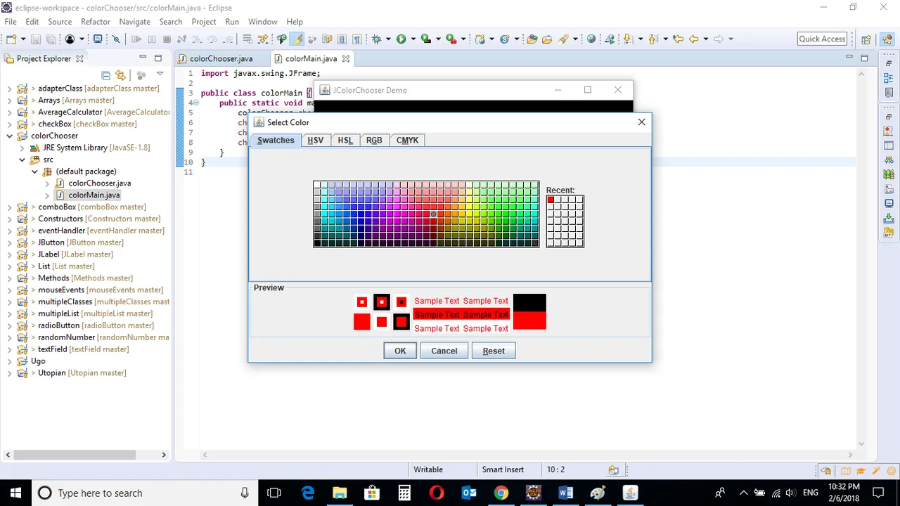This screenshot has width=900, height=506.
Task: Collapse the src folder node
Action: pyautogui.click(x=22, y=160)
